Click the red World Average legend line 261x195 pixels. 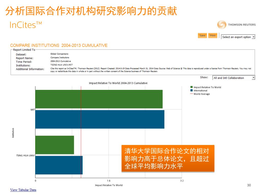[191, 94]
